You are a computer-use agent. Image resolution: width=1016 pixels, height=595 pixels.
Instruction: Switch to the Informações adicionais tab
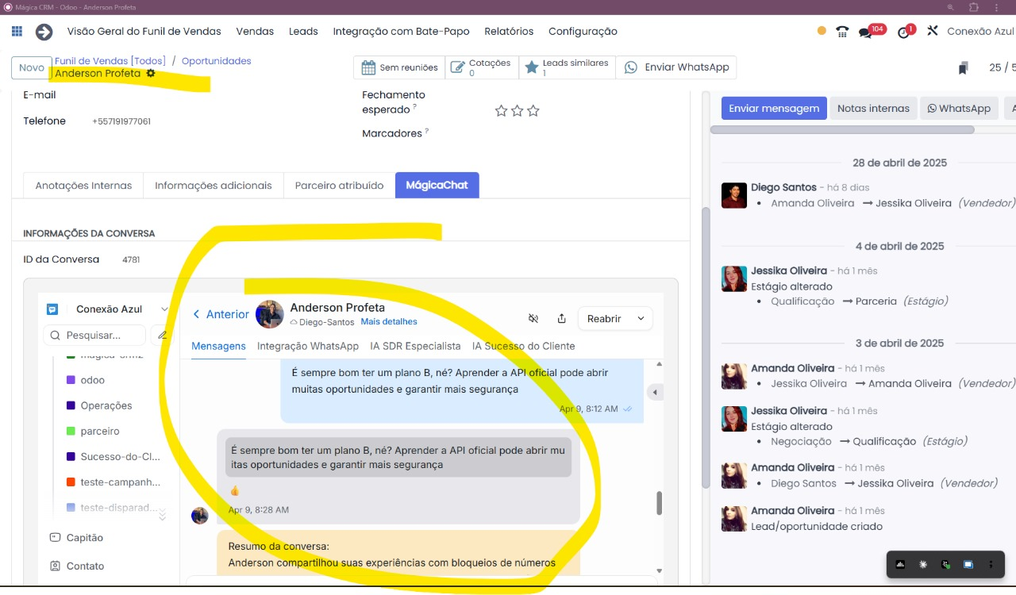click(214, 186)
